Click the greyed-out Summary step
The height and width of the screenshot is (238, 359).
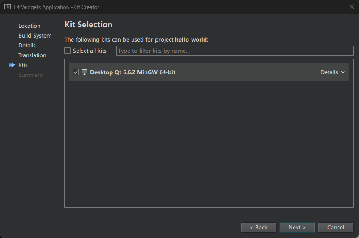(x=30, y=75)
